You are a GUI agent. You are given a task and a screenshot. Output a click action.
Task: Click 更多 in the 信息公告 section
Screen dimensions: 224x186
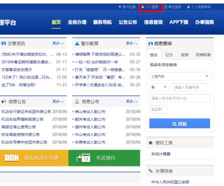(58, 102)
